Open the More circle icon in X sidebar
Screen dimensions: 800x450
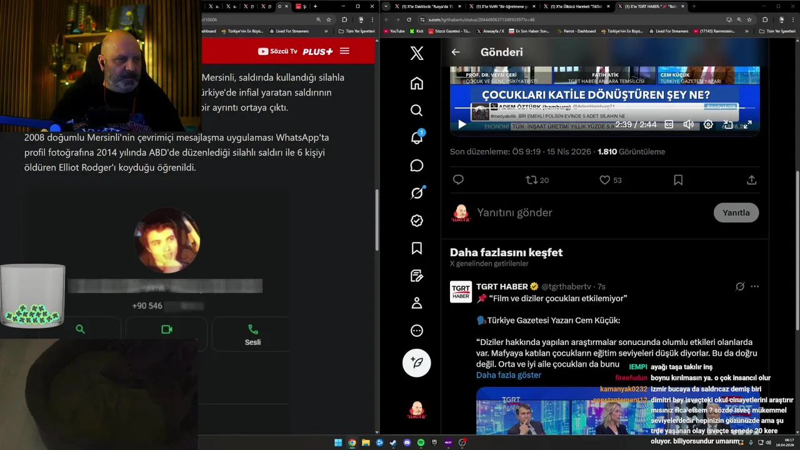pyautogui.click(x=417, y=331)
